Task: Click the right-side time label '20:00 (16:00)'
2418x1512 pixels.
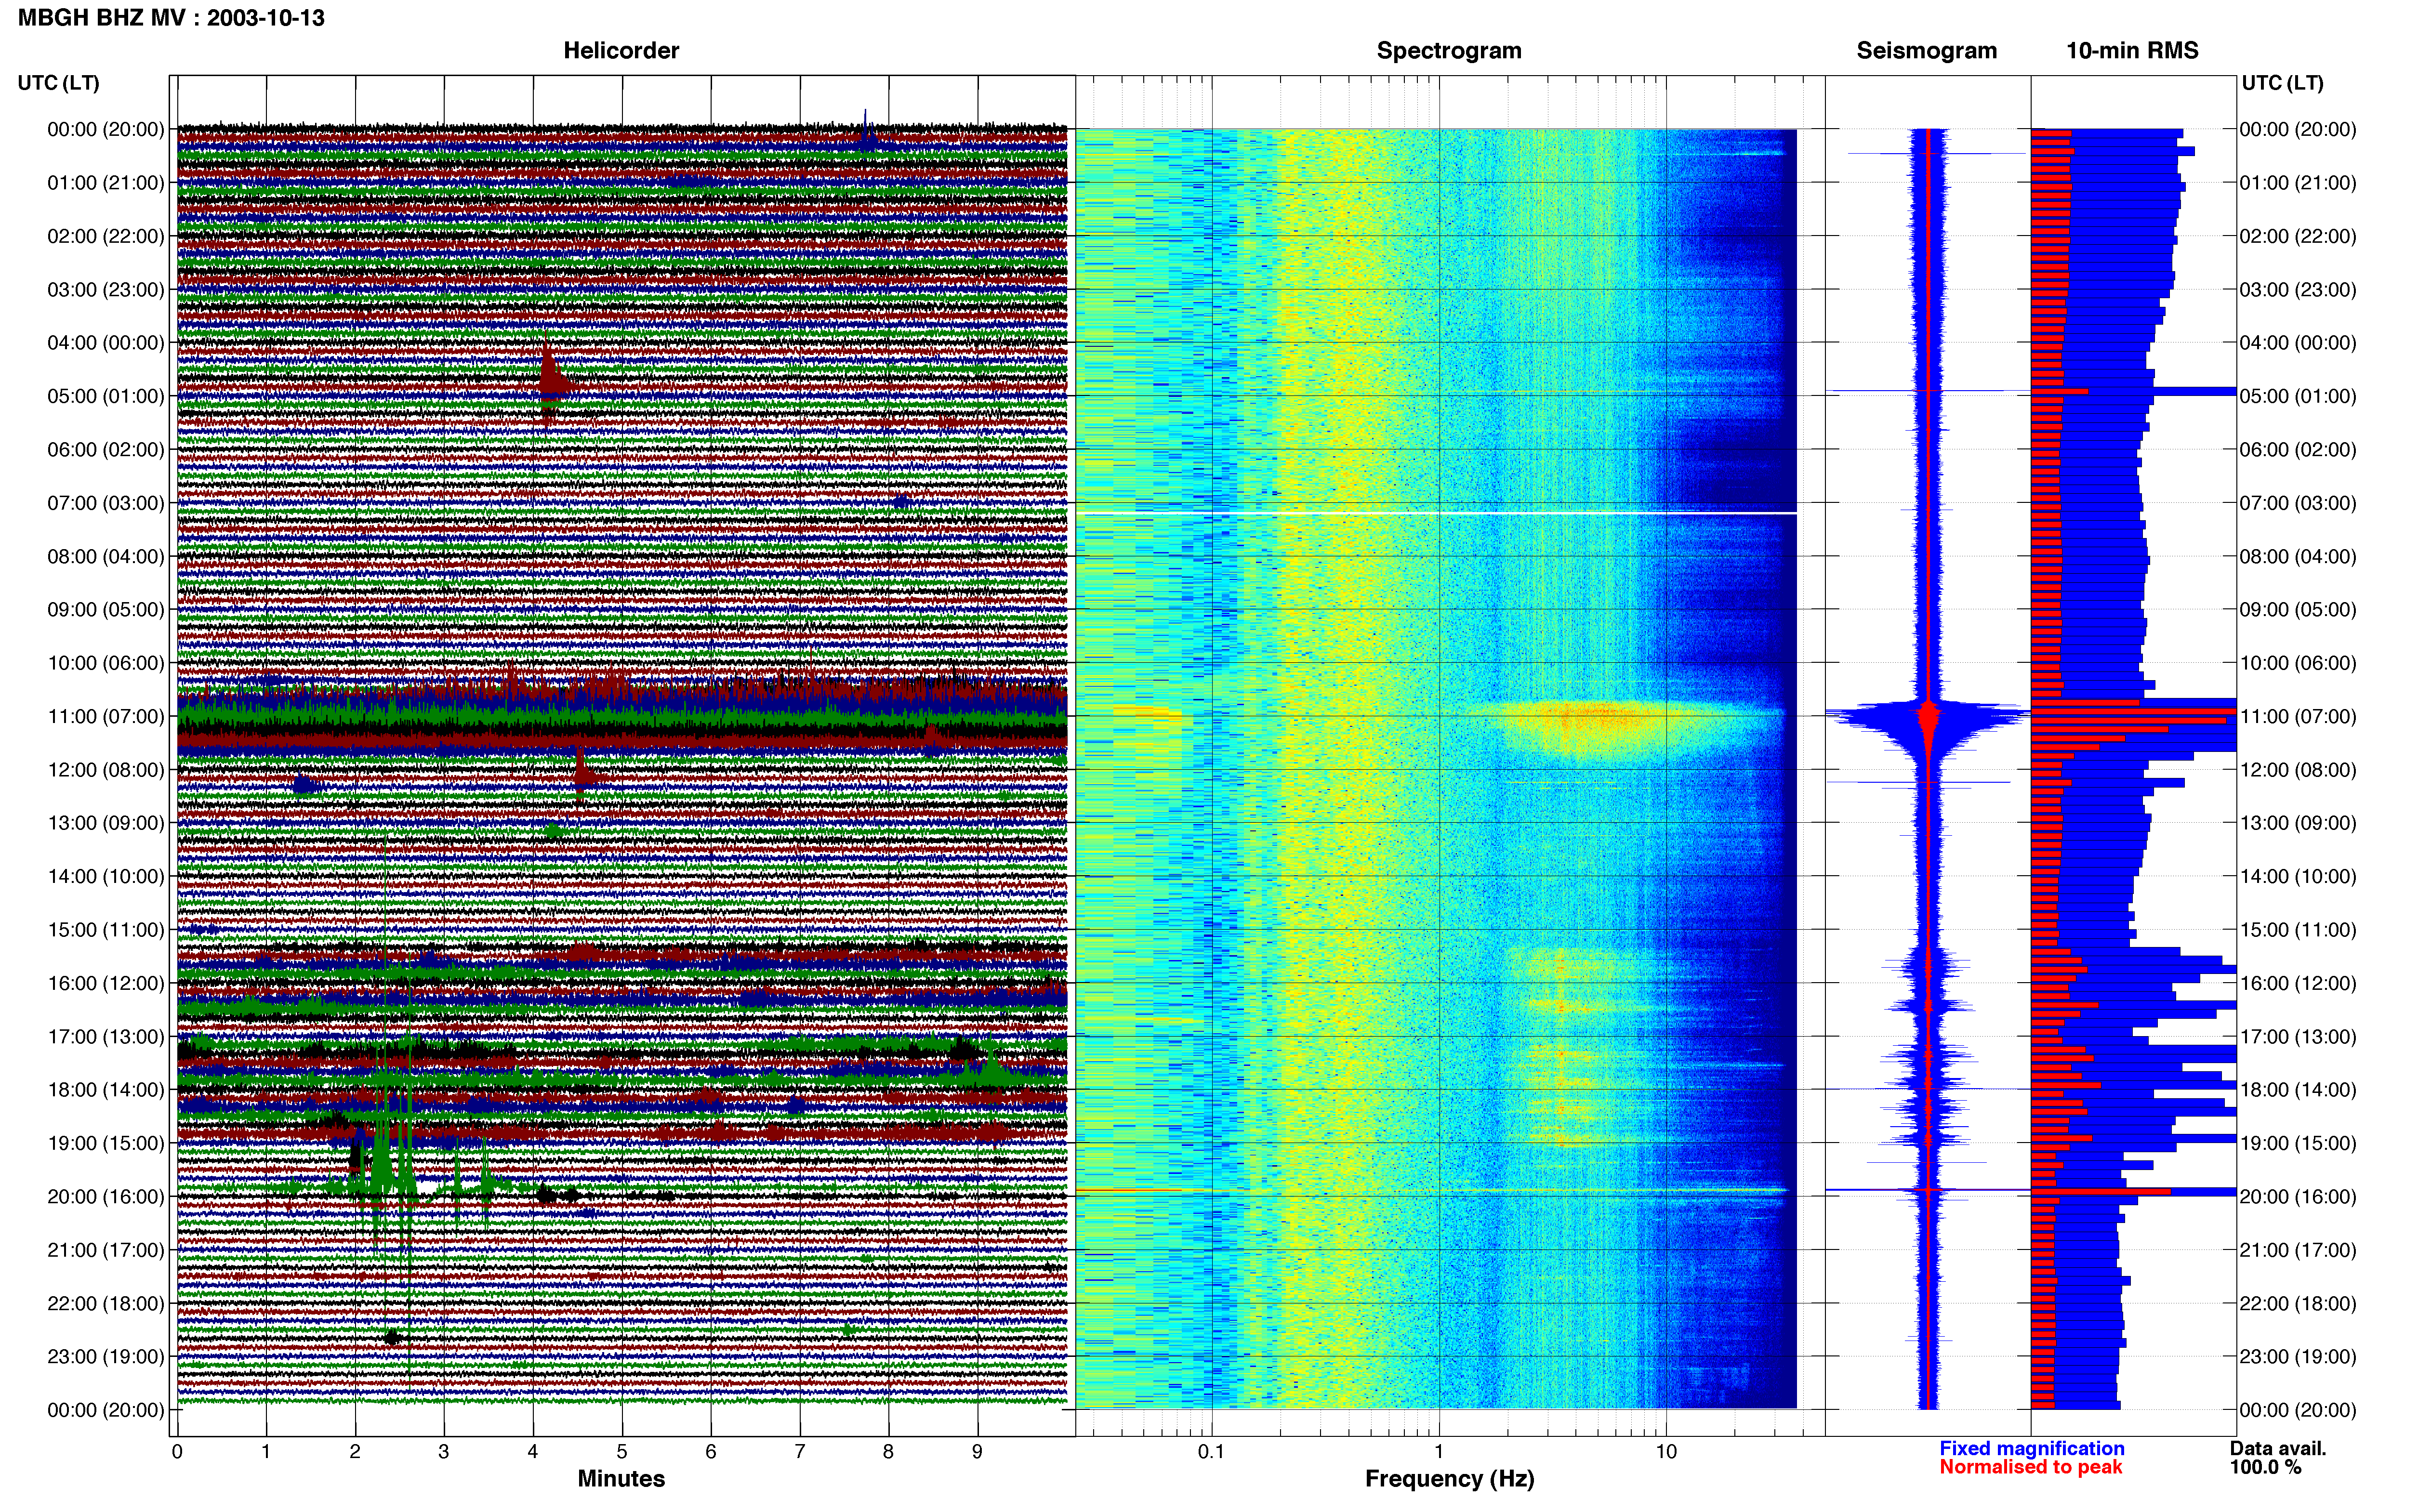Action: pos(2298,1197)
